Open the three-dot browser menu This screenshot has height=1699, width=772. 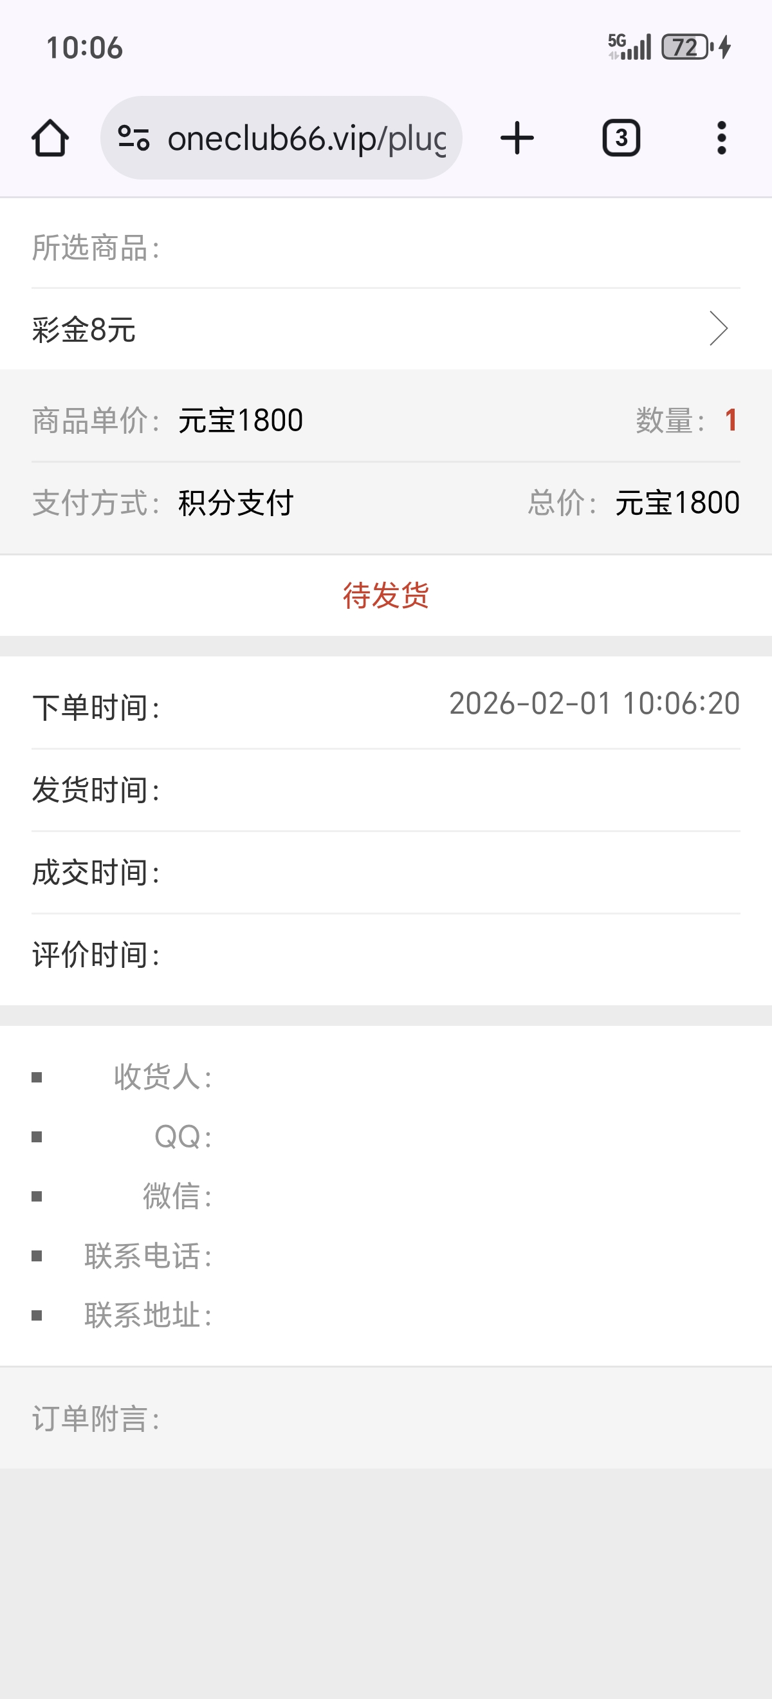click(721, 138)
